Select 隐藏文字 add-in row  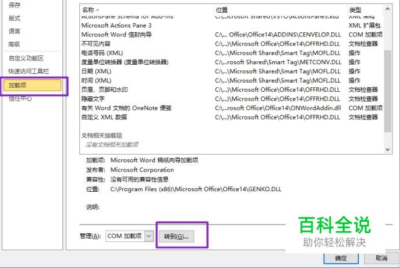(x=231, y=99)
